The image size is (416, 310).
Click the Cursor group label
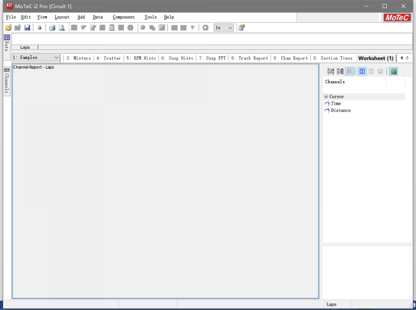pyautogui.click(x=337, y=96)
